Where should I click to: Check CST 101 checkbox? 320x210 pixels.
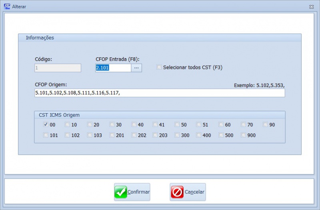46,135
